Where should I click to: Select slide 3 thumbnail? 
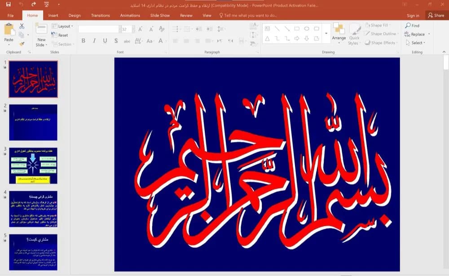pos(33,166)
